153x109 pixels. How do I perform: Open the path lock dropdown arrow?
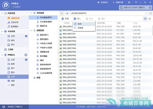[x=70, y=13]
